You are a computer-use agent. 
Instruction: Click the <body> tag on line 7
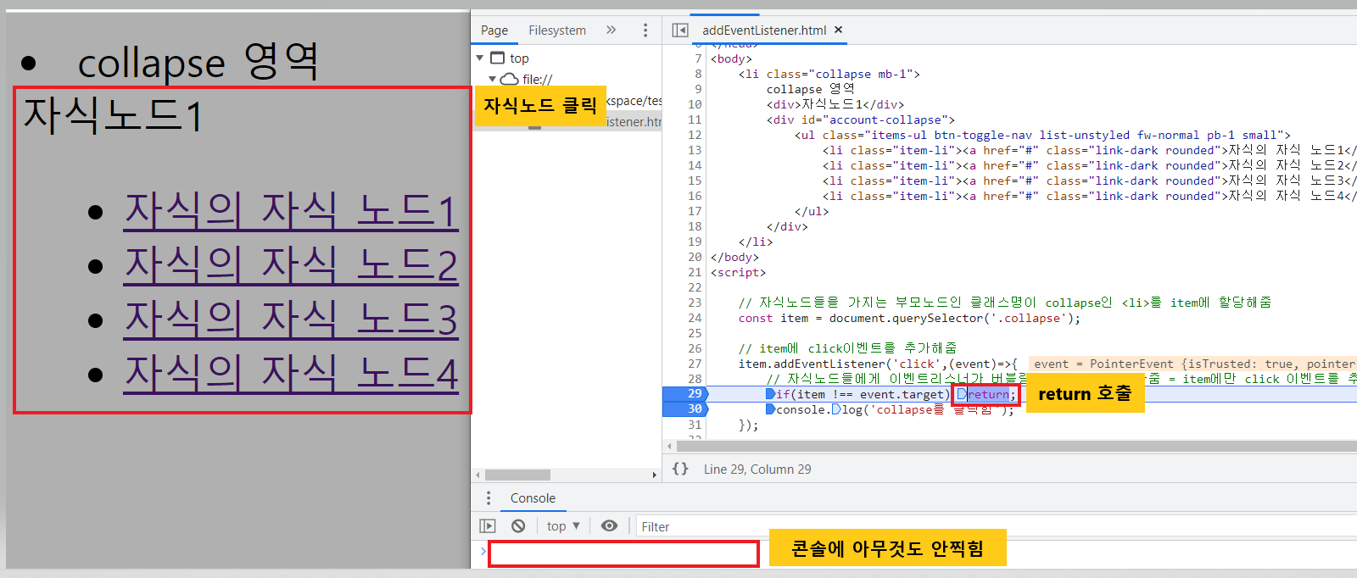pyautogui.click(x=731, y=58)
